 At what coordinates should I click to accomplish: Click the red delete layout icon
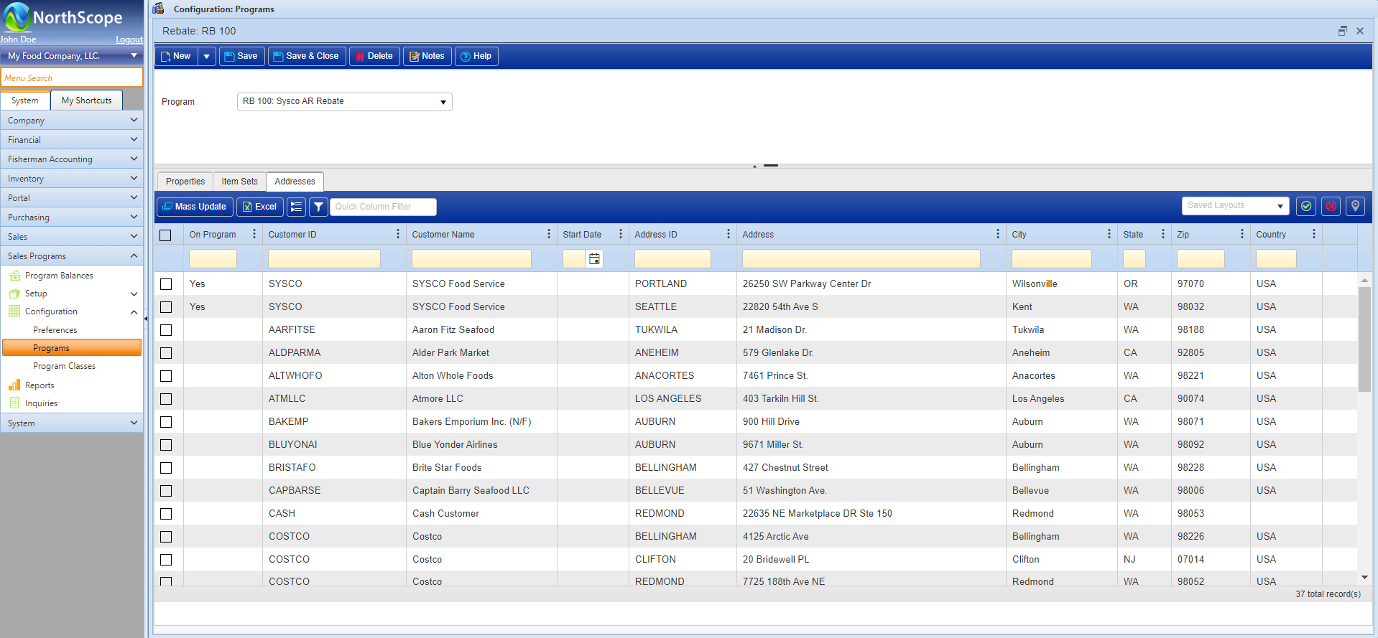click(1331, 207)
